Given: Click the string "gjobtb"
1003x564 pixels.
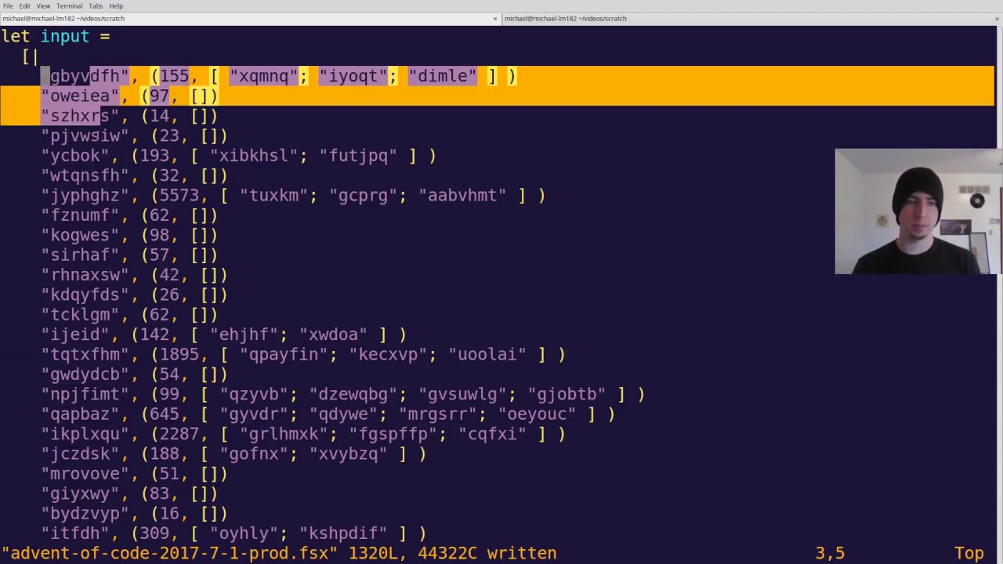Looking at the screenshot, I should pos(567,394).
